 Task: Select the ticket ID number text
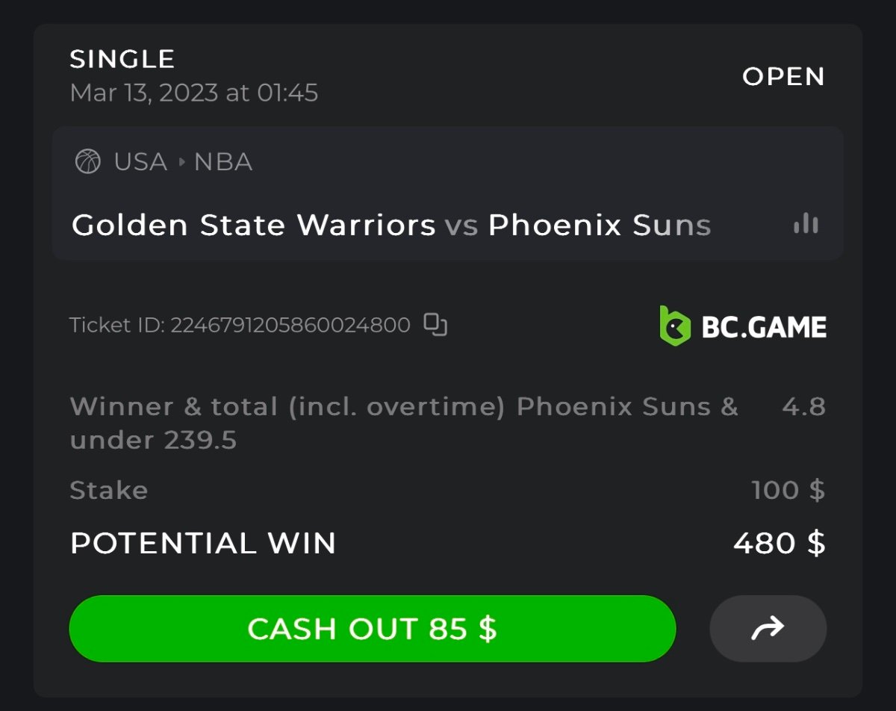(x=290, y=326)
